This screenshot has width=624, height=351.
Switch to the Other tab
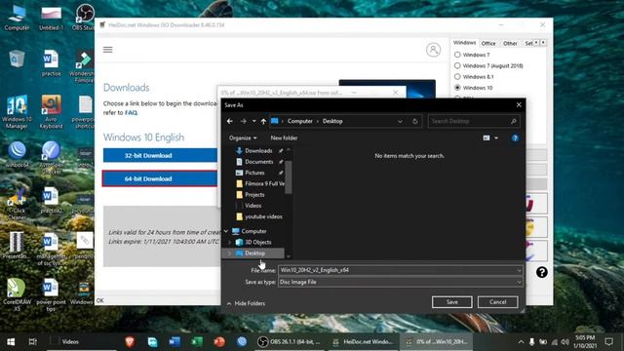pos(510,43)
